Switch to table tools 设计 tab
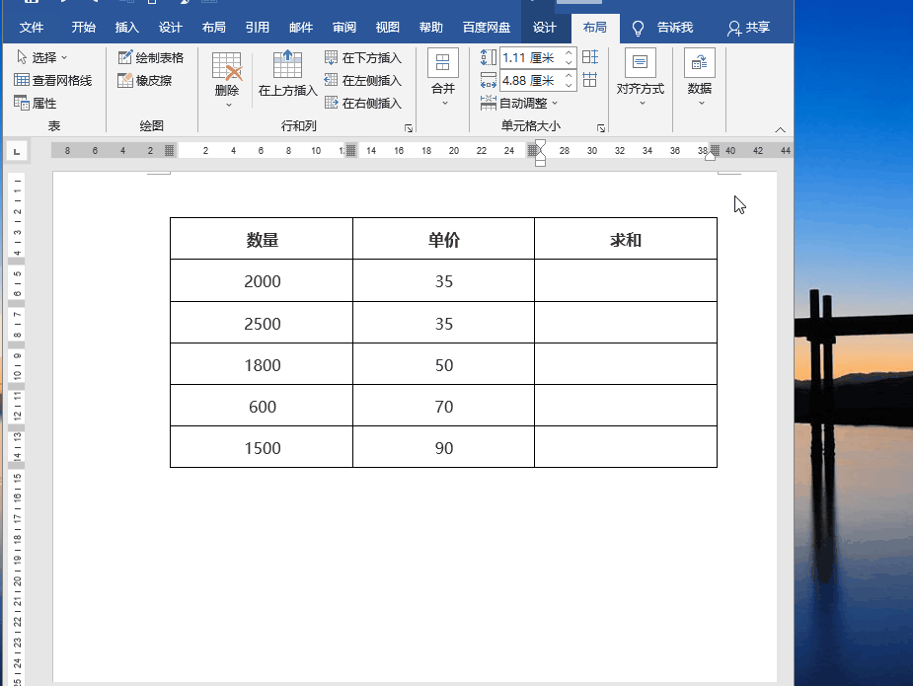The image size is (913, 686). (x=545, y=28)
